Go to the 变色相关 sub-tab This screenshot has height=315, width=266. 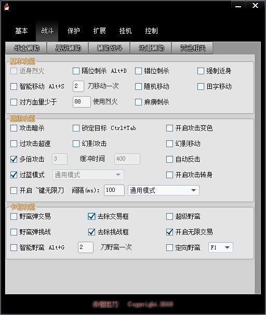click(193, 48)
